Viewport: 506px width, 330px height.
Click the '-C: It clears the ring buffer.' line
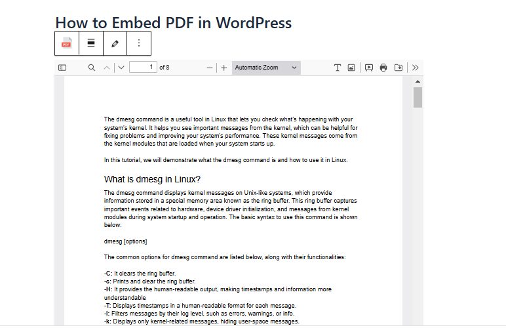140,273
